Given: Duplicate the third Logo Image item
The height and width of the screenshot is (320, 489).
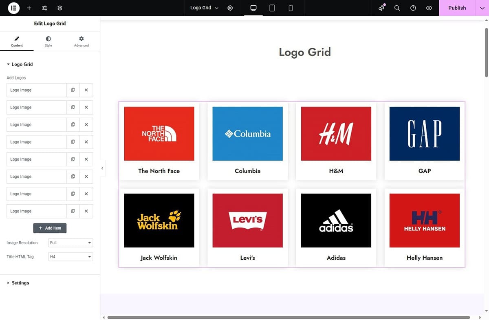Looking at the screenshot, I should [73, 125].
